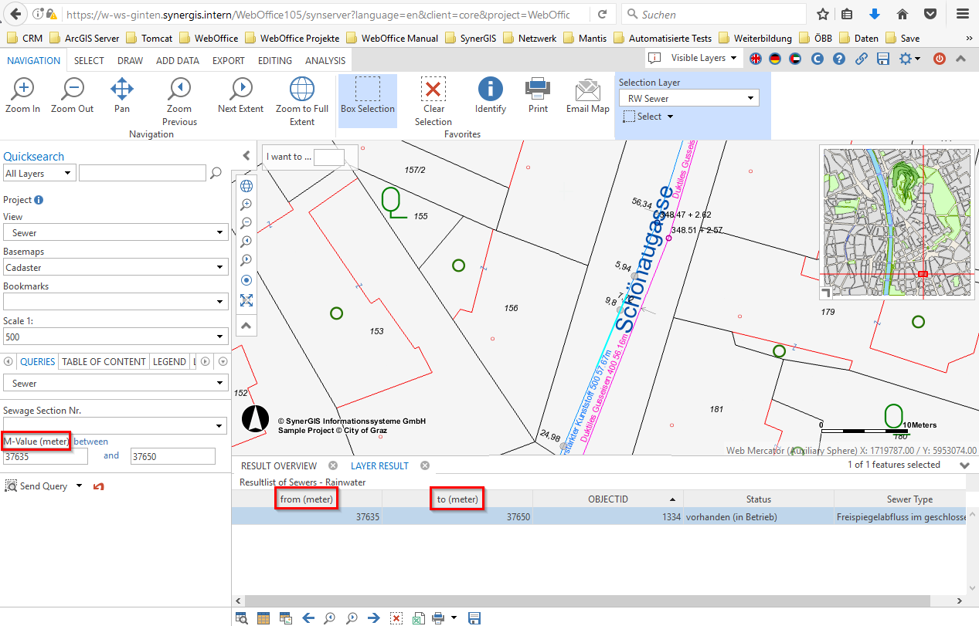This screenshot has height=626, width=979.
Task: Click the Quicksearch text input field
Action: tap(142, 173)
